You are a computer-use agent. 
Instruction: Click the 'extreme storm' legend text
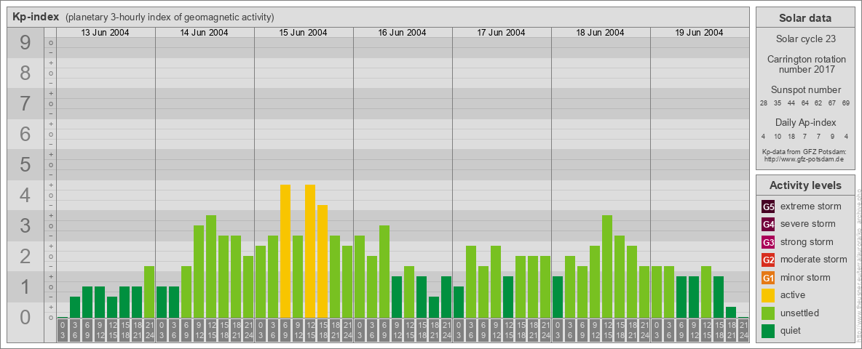(x=811, y=206)
